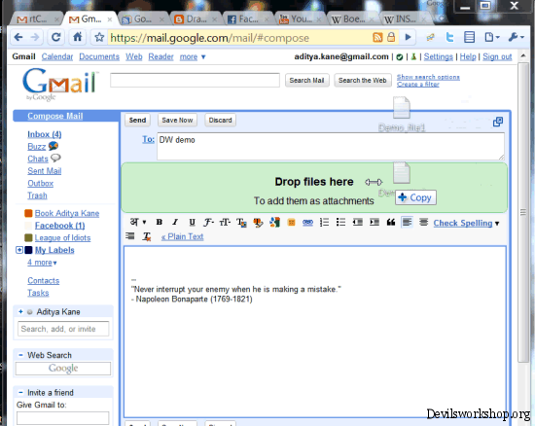
Task: Expand the My Labels tree item
Action: click(19, 250)
